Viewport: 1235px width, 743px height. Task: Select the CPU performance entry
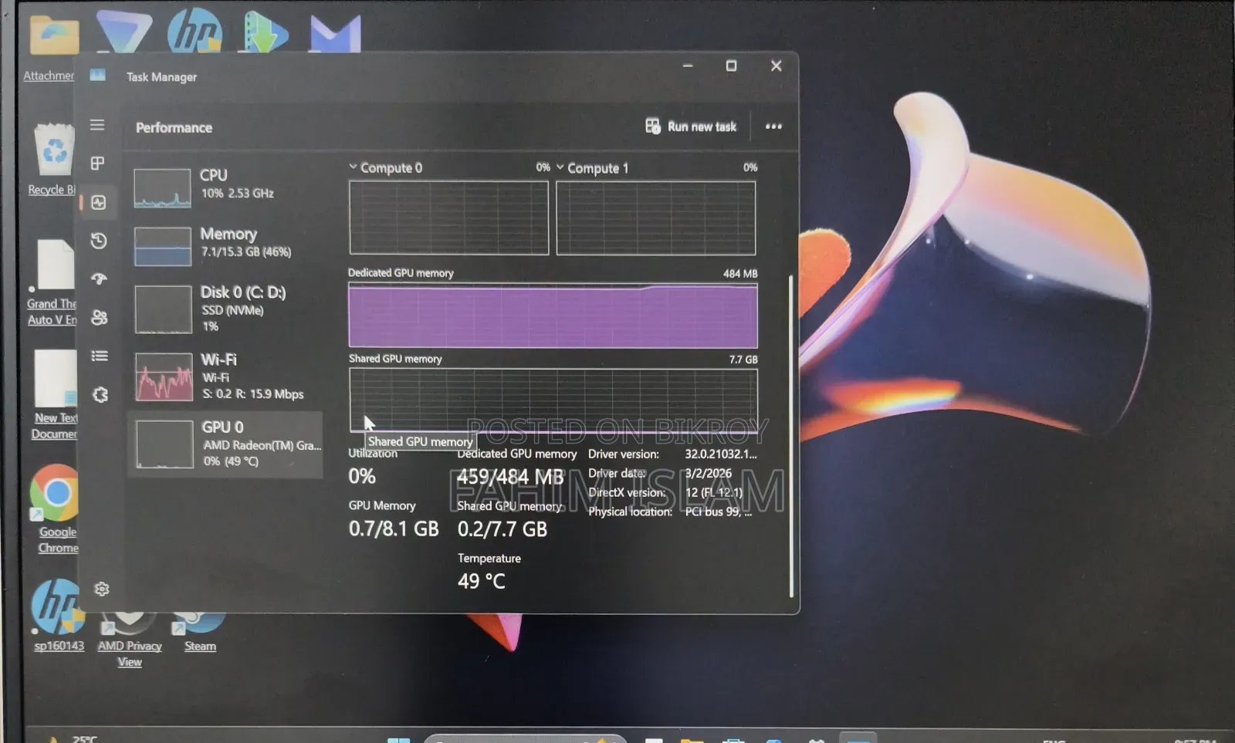225,187
